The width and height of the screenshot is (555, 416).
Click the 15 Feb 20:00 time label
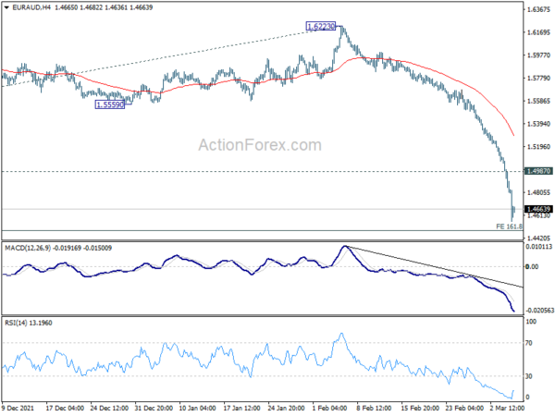[x=420, y=408]
